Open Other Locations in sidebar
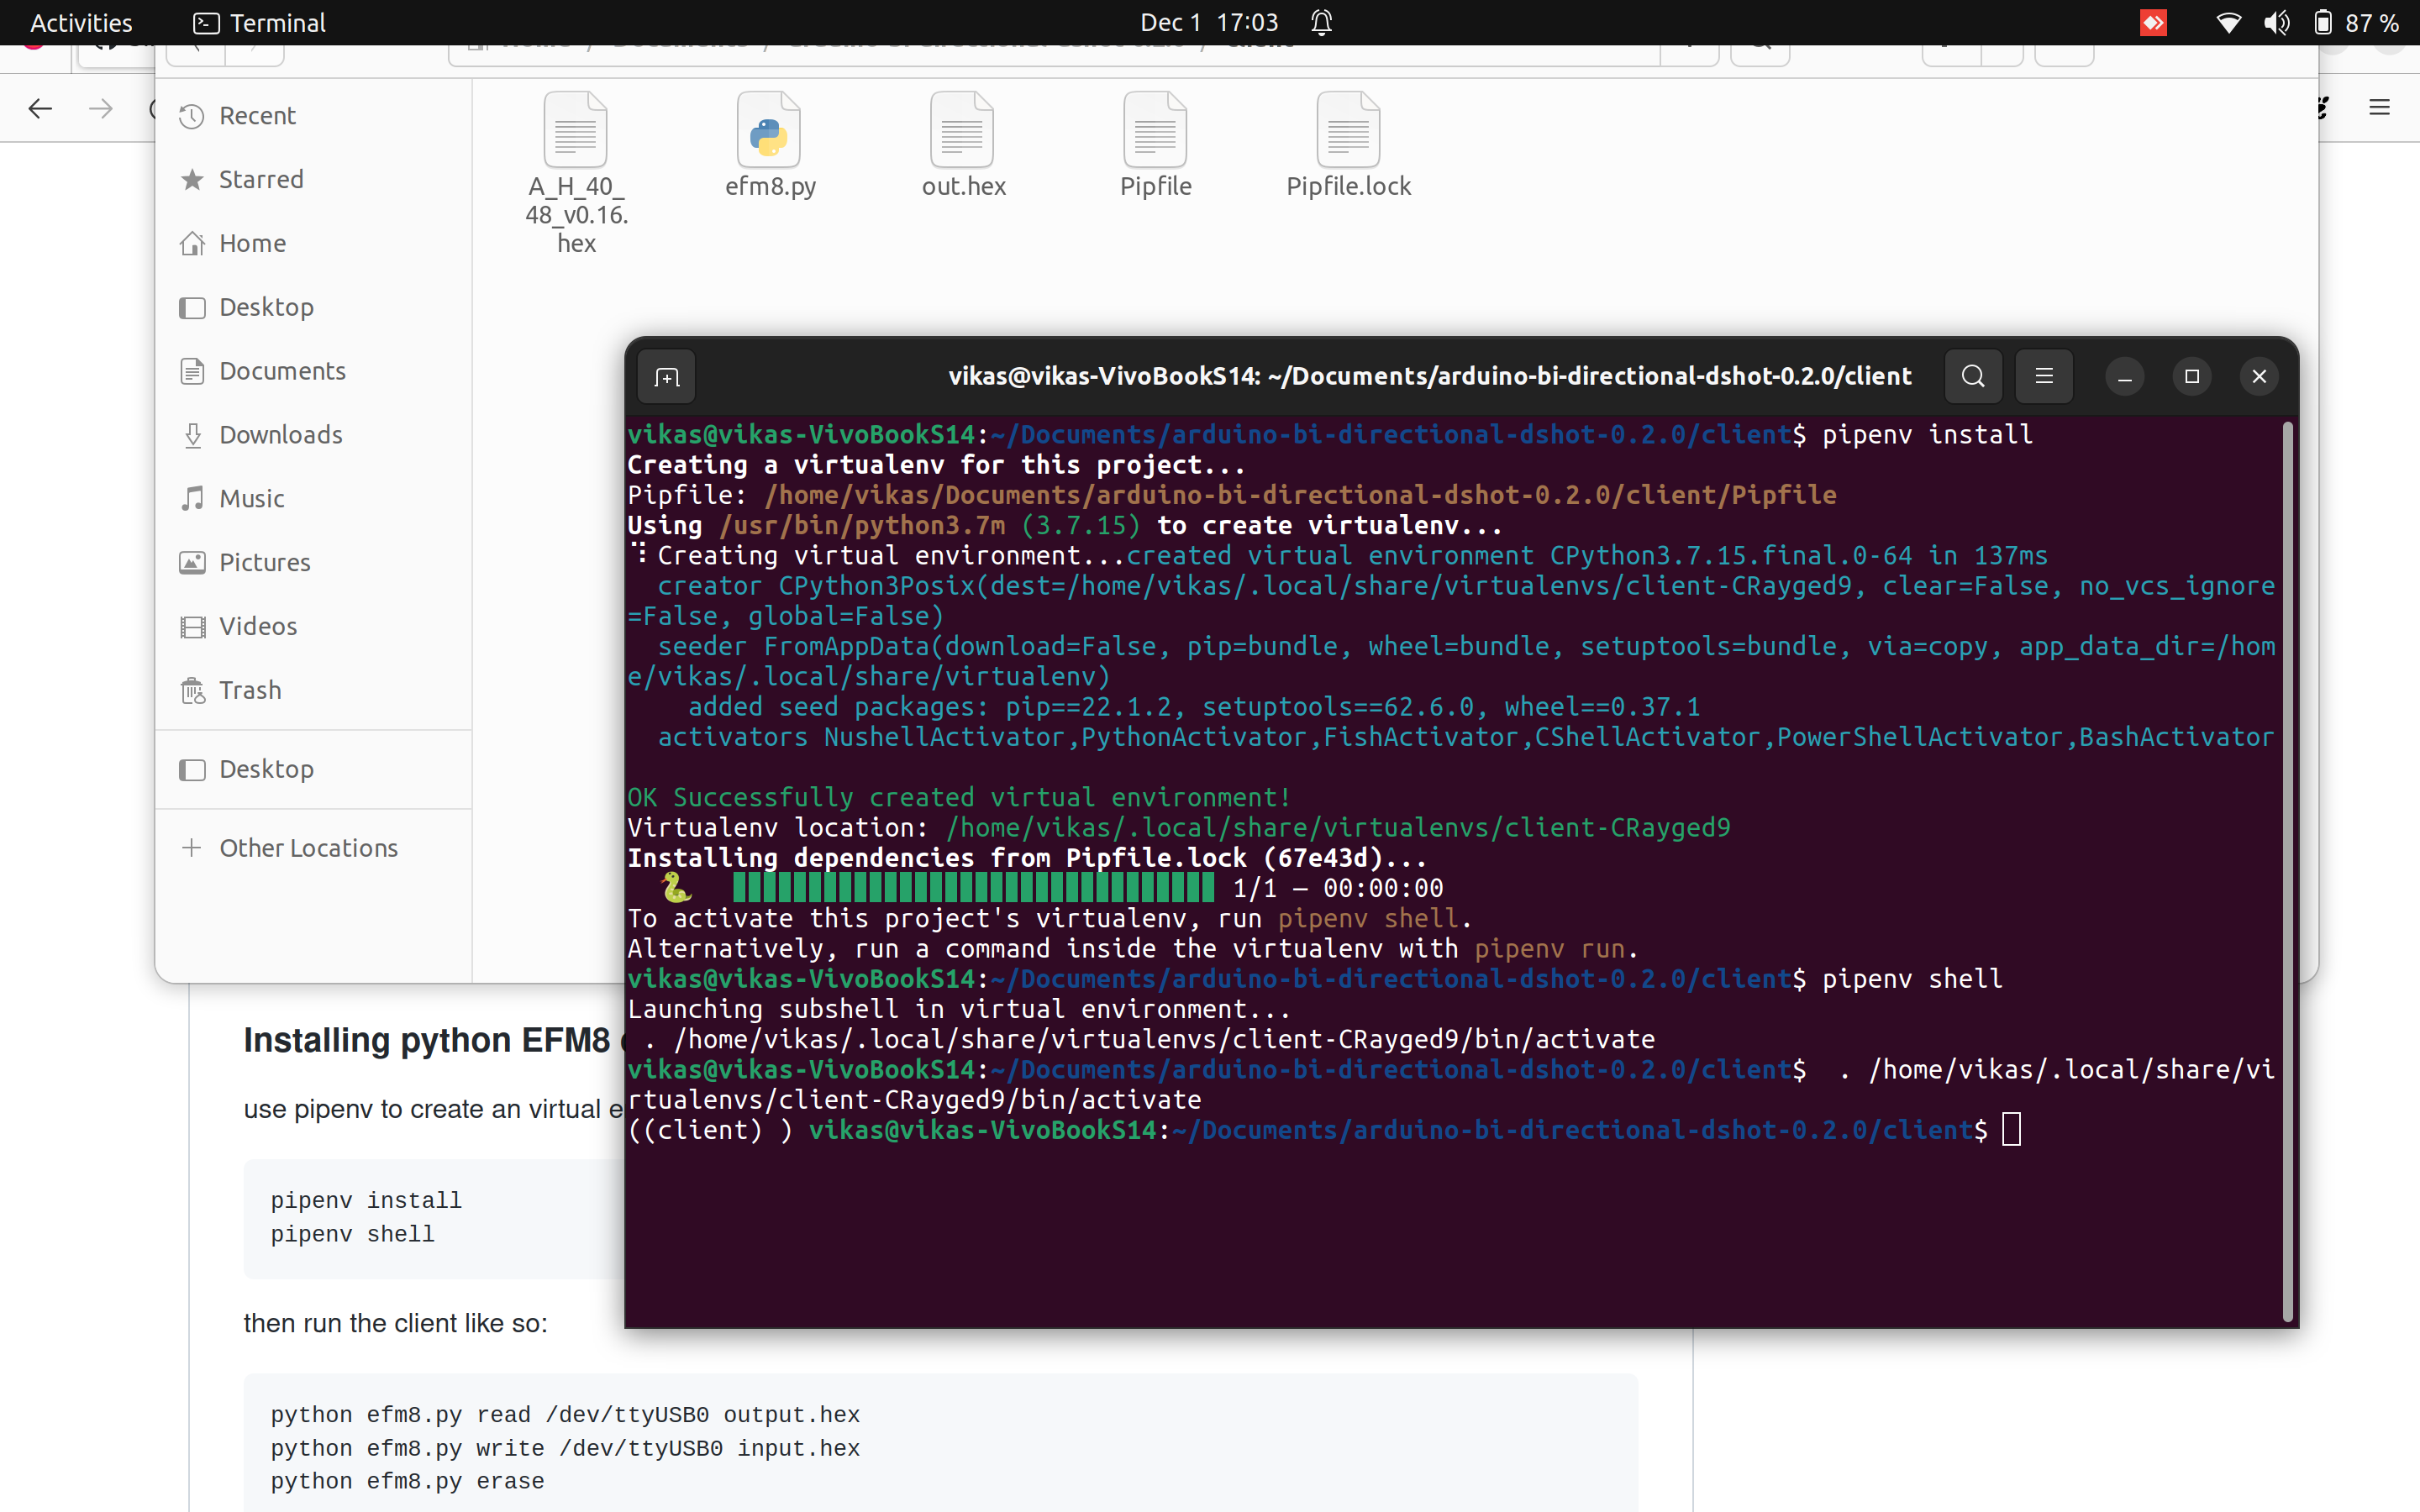Screen dimensions: 2420x1512 [x=314, y=848]
